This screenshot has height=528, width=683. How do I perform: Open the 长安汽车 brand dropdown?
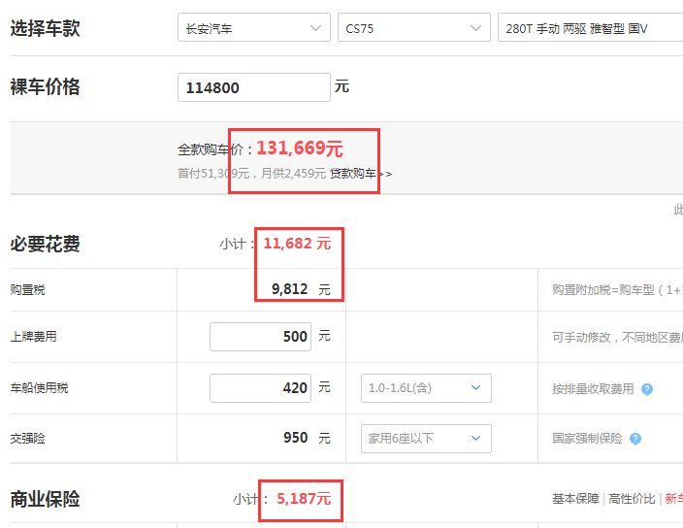pos(254,27)
